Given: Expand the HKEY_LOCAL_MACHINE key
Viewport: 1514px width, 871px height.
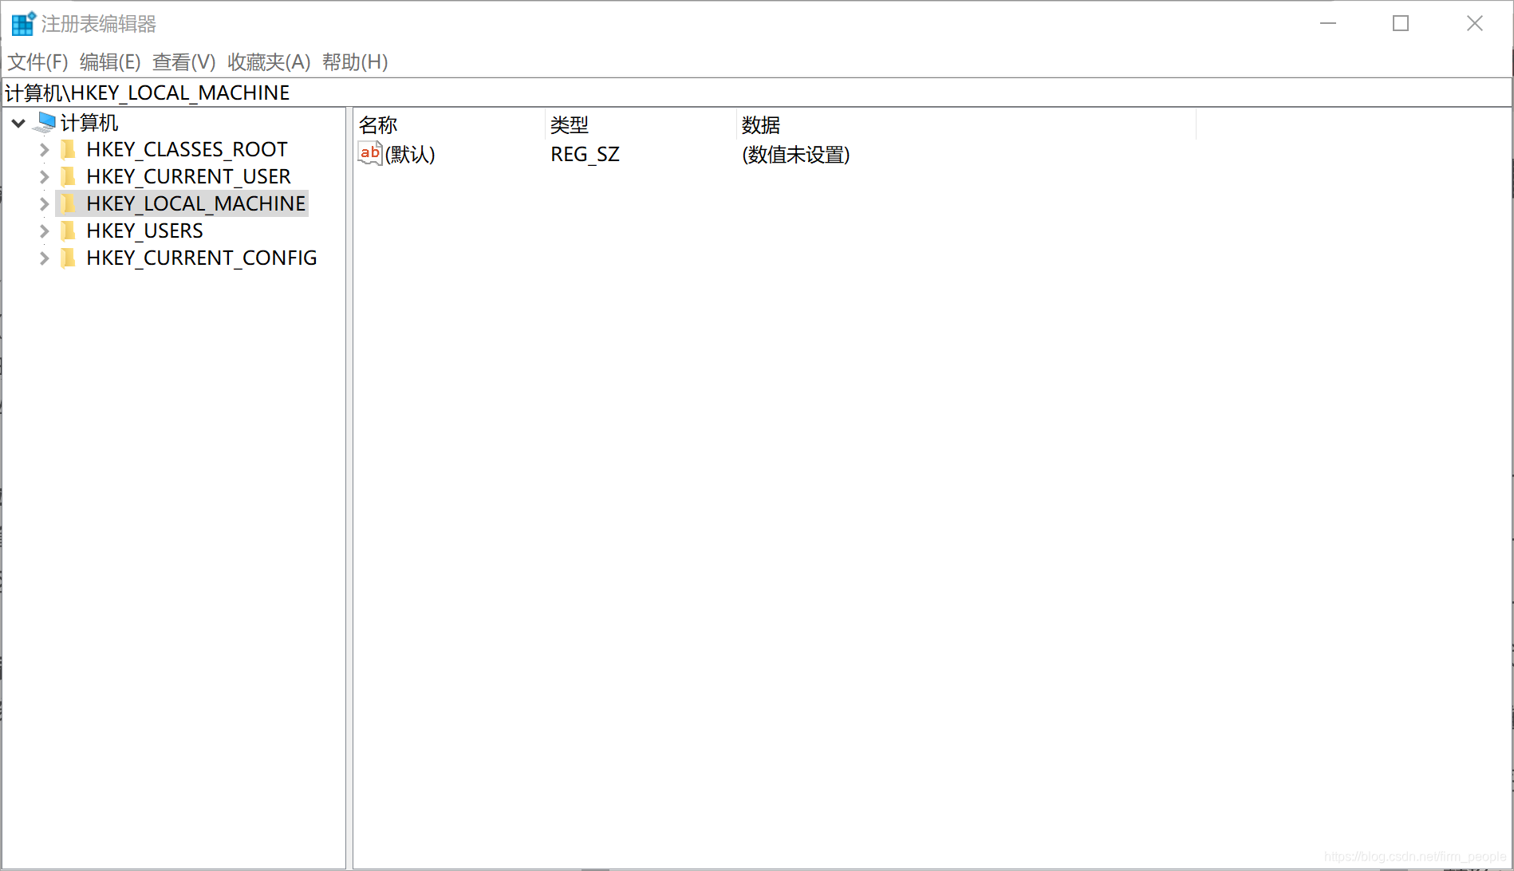Looking at the screenshot, I should click(45, 203).
